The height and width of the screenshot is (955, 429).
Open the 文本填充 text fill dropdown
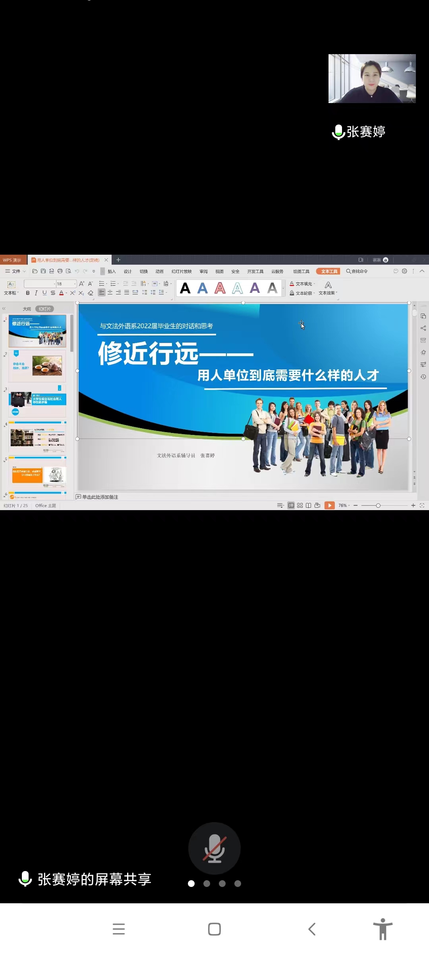[302, 284]
